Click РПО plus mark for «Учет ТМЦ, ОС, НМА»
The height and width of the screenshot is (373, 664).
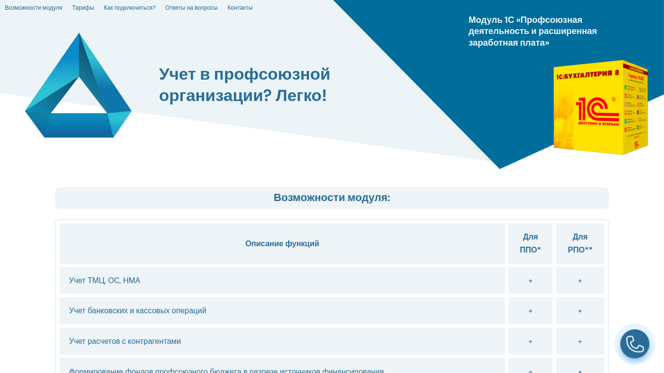(580, 281)
